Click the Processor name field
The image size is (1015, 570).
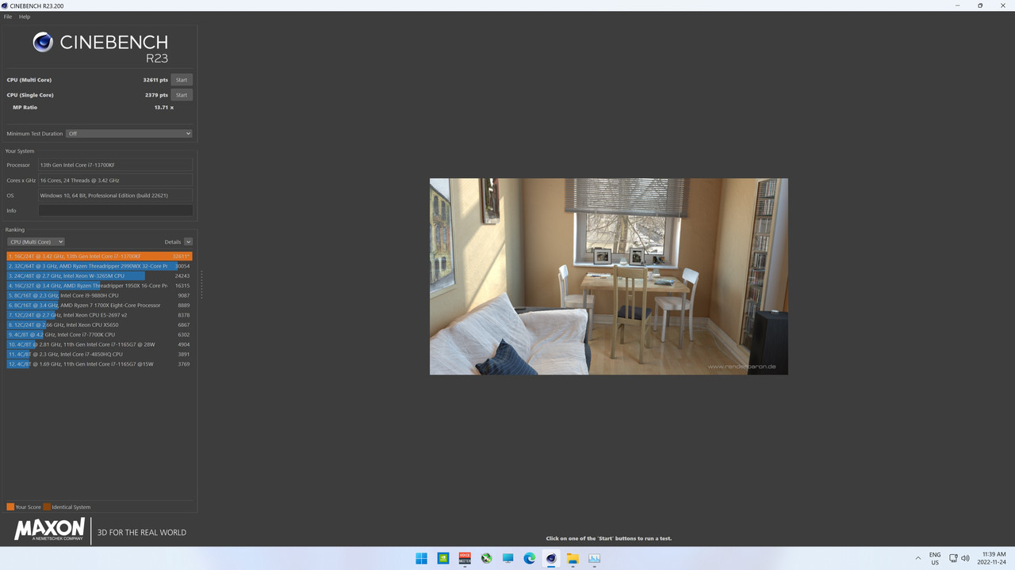(115, 165)
